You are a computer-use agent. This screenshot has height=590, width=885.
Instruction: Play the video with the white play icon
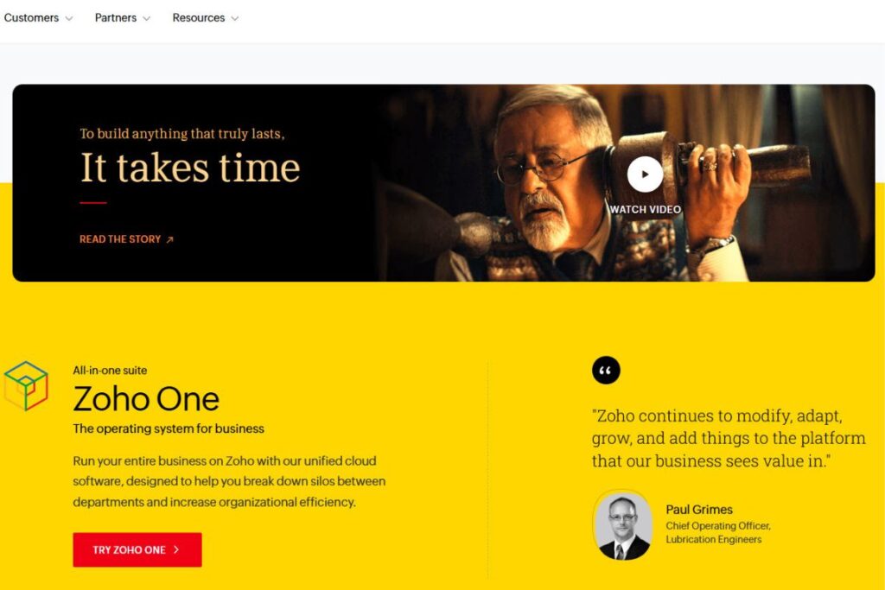tap(645, 174)
